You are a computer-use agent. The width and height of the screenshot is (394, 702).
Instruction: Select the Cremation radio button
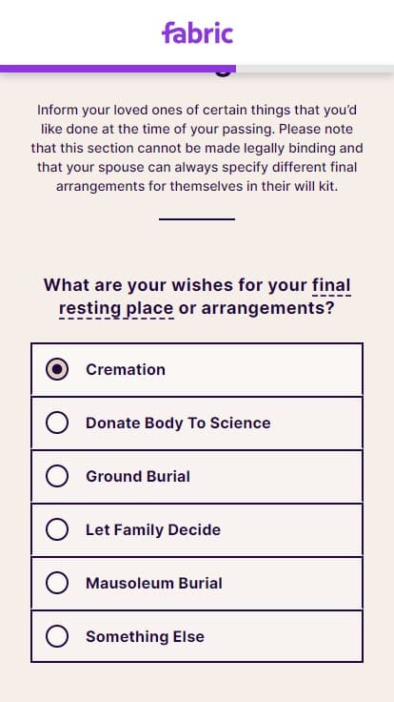pyautogui.click(x=57, y=369)
